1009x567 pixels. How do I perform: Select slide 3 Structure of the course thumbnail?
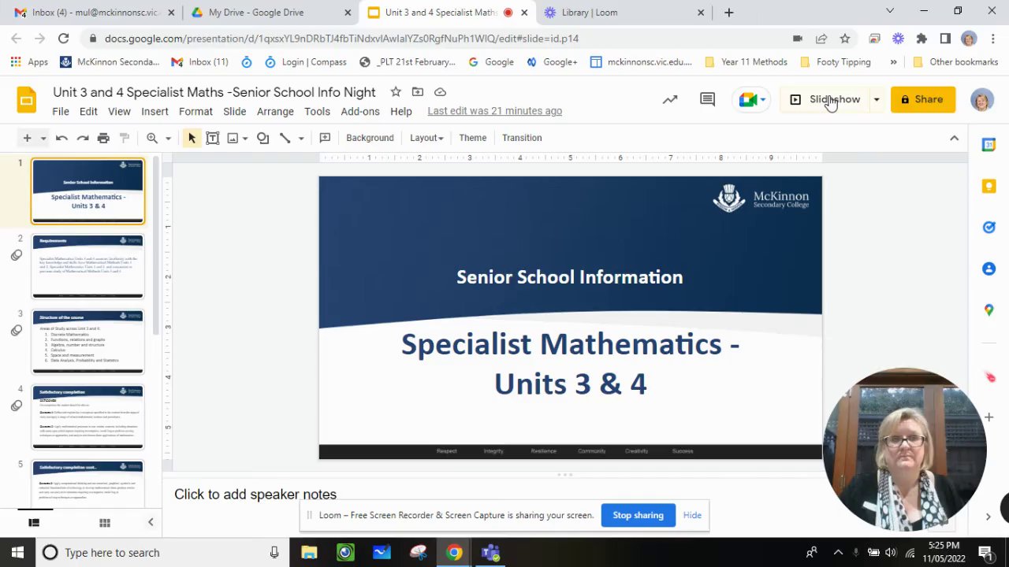point(87,342)
